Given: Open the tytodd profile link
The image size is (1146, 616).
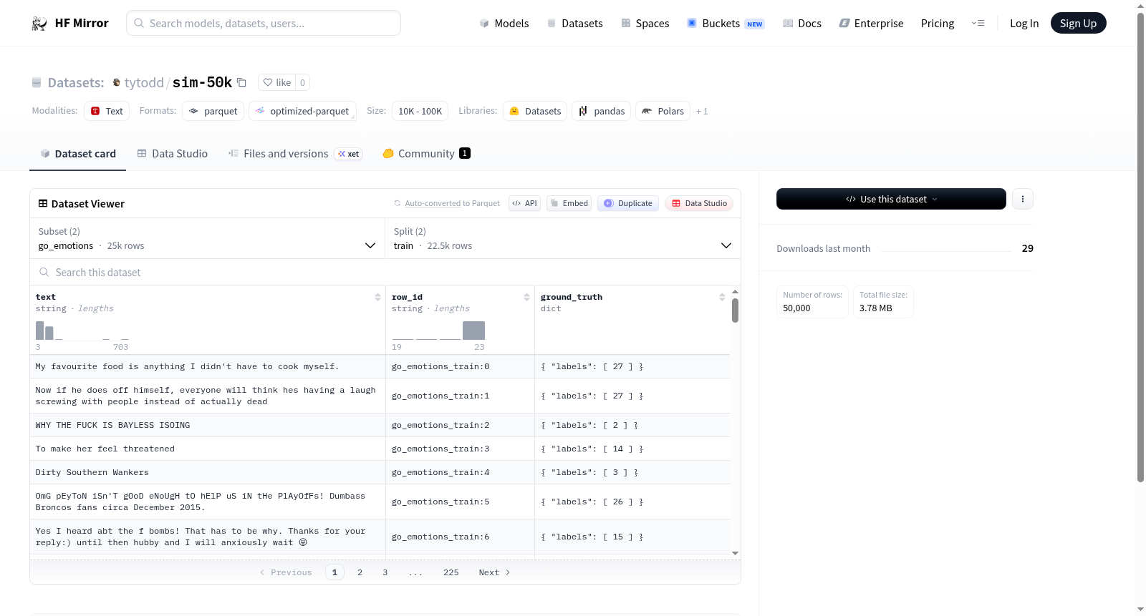Looking at the screenshot, I should [144, 82].
